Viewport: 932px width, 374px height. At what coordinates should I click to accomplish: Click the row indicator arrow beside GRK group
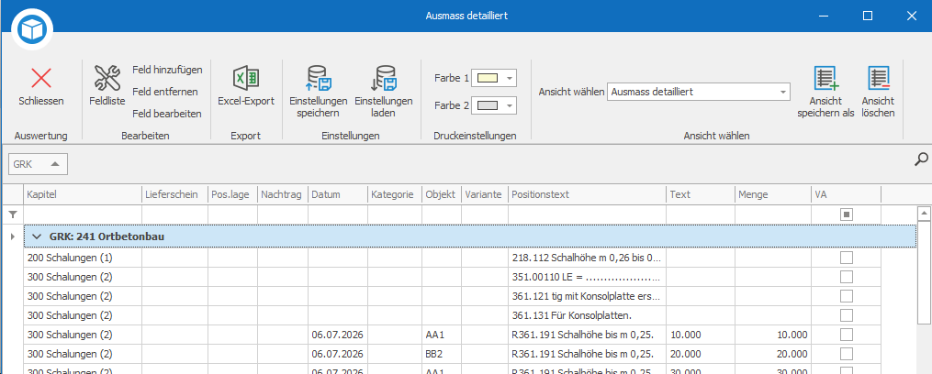click(13, 236)
